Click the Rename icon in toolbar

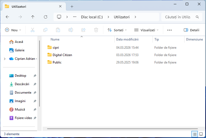click(x=71, y=30)
